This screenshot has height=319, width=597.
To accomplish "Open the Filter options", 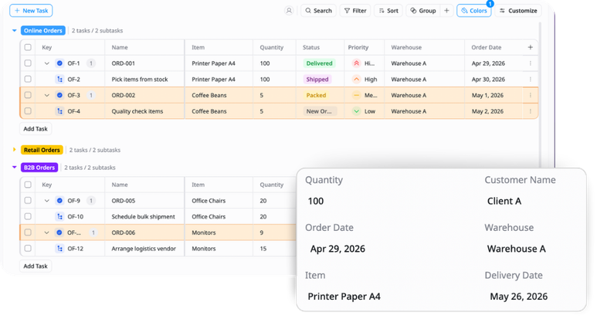I will point(355,11).
